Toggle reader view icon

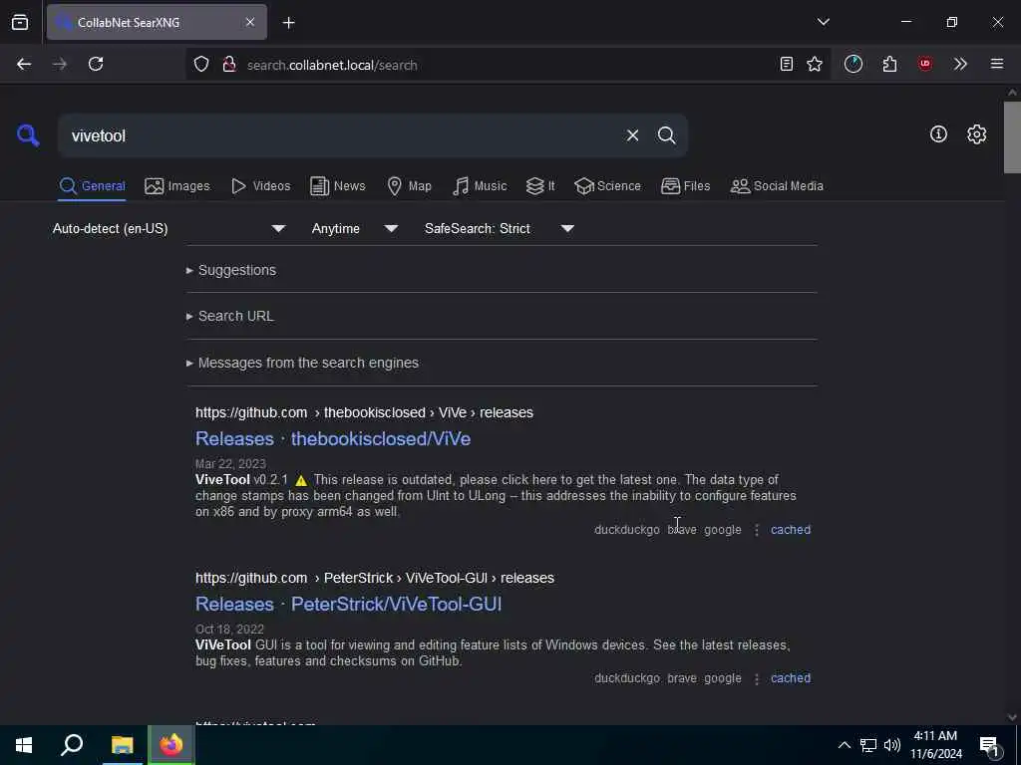click(787, 64)
